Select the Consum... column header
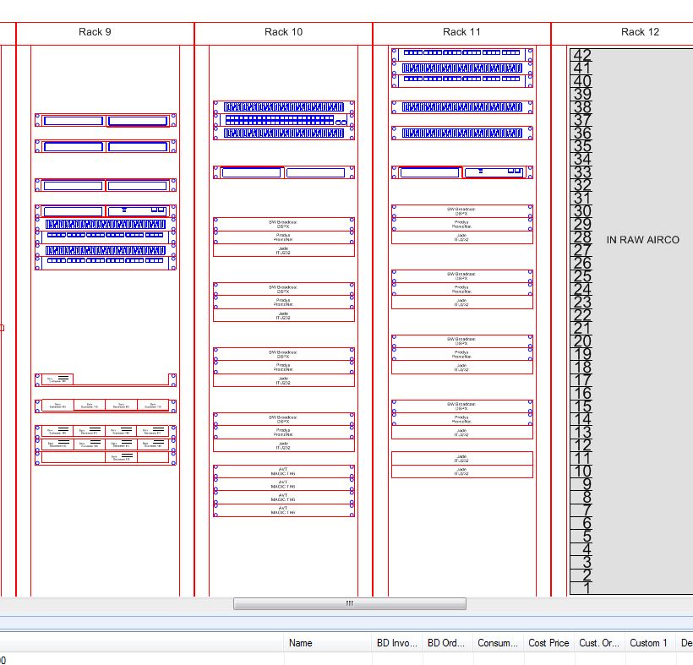Viewport: 693px width, 665px height. pyautogui.click(x=498, y=643)
